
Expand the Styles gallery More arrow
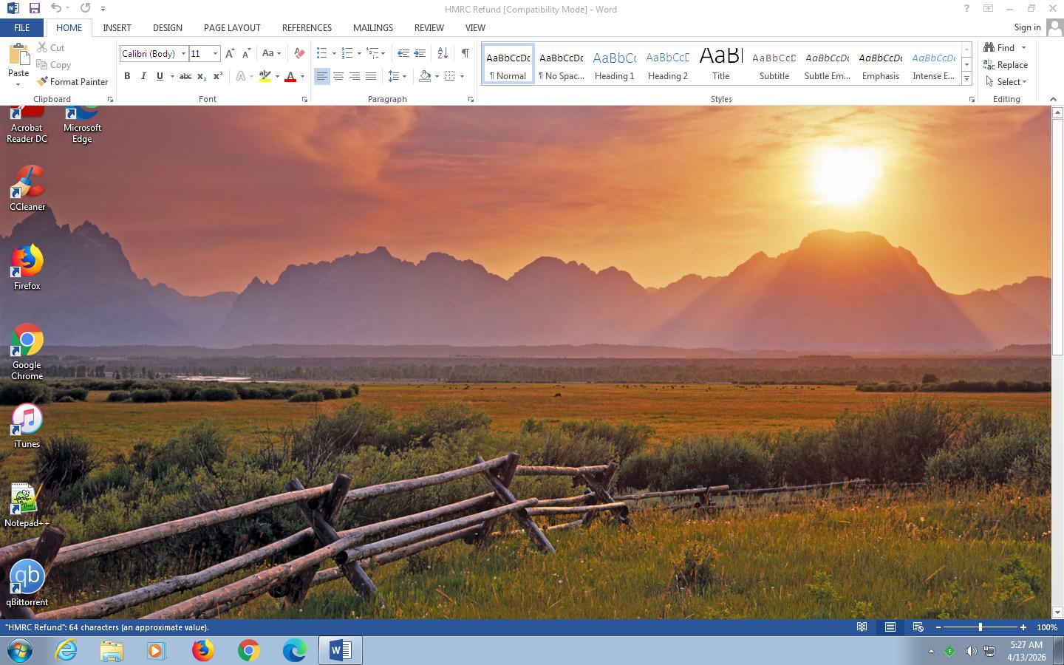coord(966,78)
